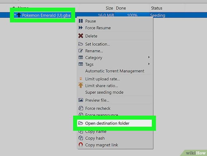Viewport: 207px width, 156px height.
Task: Click the icon beside Limit upload rate
Action: click(81, 79)
